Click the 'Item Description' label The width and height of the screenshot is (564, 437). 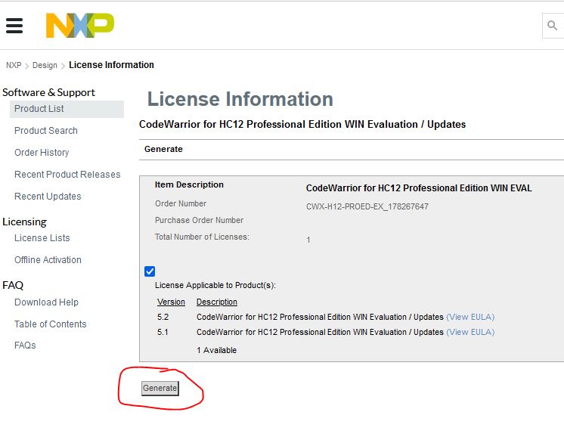pos(189,184)
